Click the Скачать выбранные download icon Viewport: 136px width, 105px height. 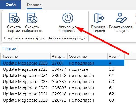[32, 18]
